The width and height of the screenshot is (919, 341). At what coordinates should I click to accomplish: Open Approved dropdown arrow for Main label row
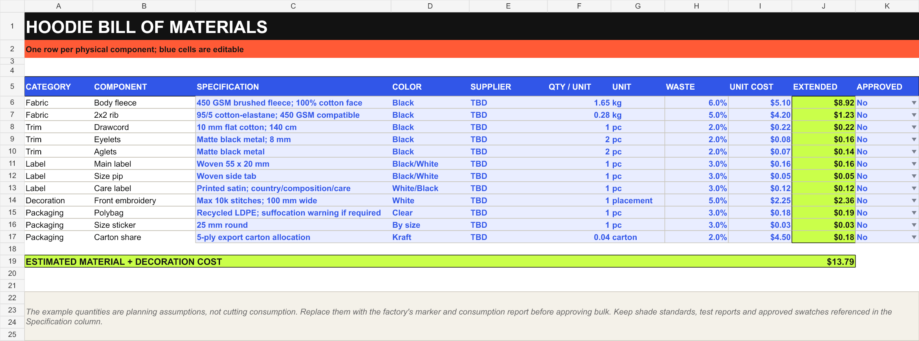pyautogui.click(x=914, y=164)
